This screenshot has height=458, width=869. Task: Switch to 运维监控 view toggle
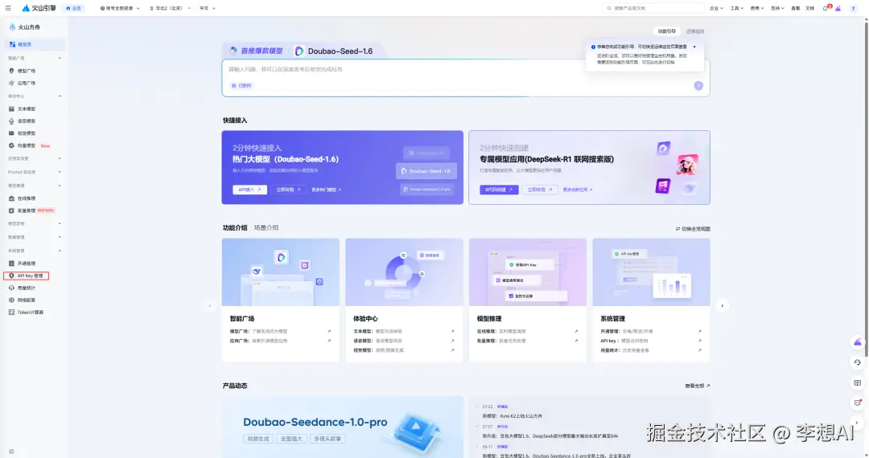point(695,31)
